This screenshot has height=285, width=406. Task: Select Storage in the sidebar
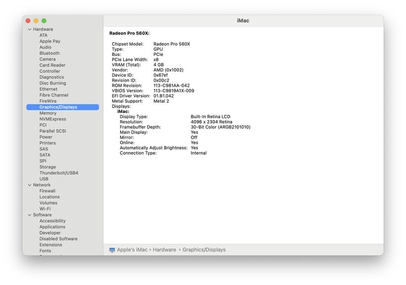coord(48,167)
